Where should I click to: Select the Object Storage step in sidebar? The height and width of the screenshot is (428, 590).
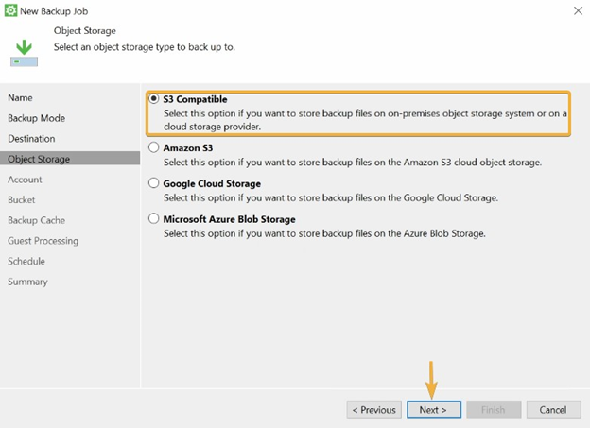(x=70, y=159)
